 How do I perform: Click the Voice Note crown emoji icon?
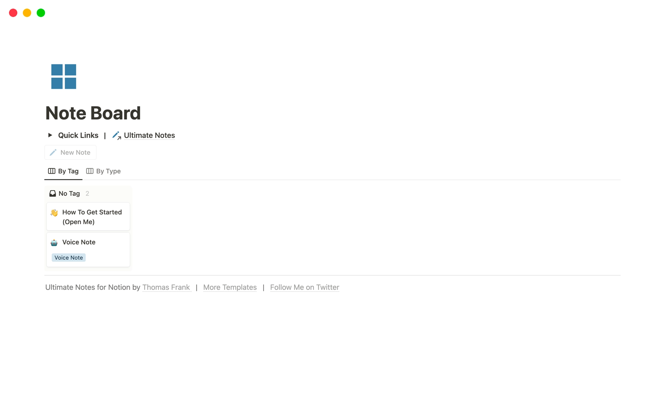pyautogui.click(x=55, y=242)
